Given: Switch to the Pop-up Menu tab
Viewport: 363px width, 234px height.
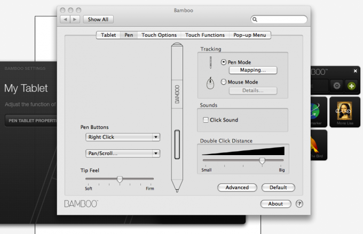Looking at the screenshot, I should 250,35.
